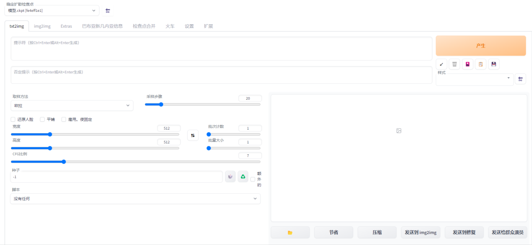This screenshot has height=245, width=532.
Task: Click the 高度 height slider
Action: click(95, 148)
